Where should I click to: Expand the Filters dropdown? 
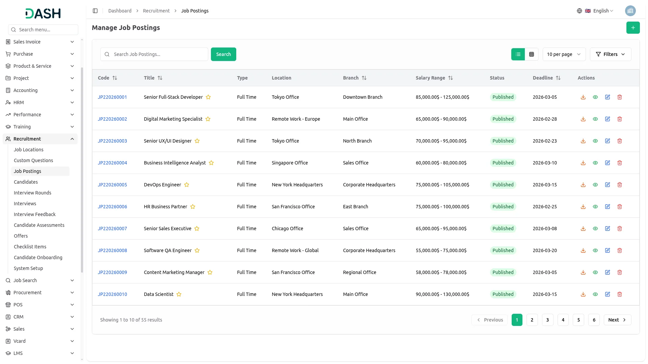click(610, 54)
